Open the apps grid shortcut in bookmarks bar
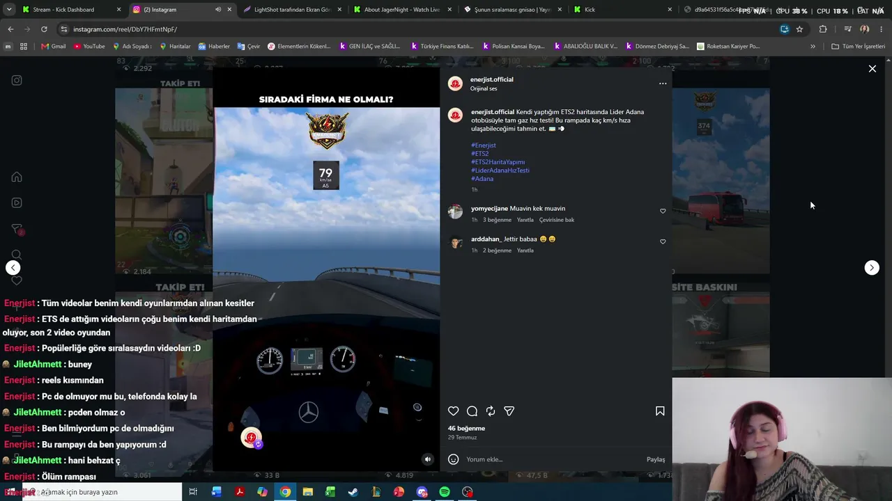The image size is (892, 501). click(24, 47)
